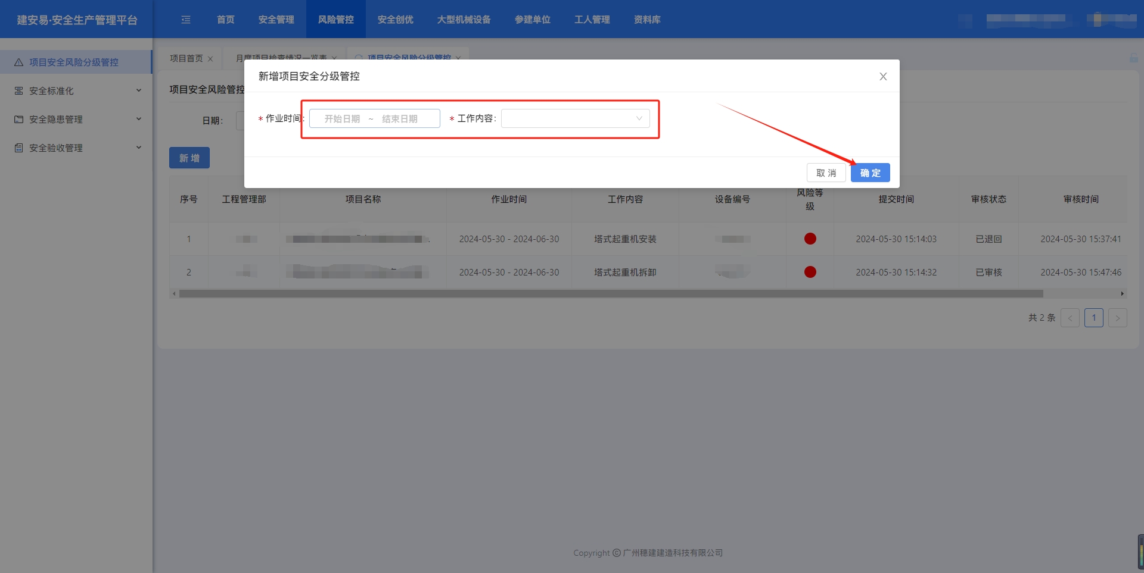Click the 安全验收管理 sidebar icon
This screenshot has height=573, width=1144.
[x=18, y=148]
